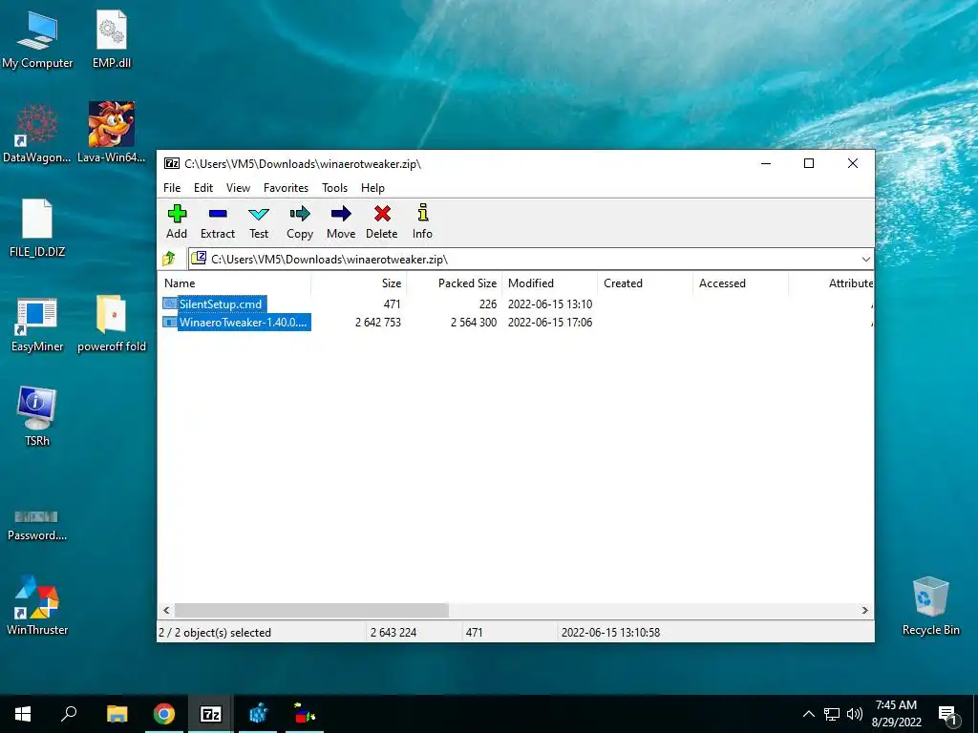This screenshot has height=733, width=978.
Task: Open the Windows Start menu
Action: pos(23,714)
